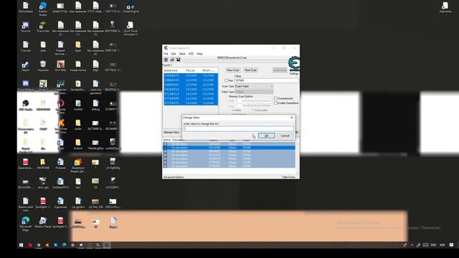This screenshot has width=459, height=258.
Task: Click the Value column header in the found list
Action: tap(190, 70)
